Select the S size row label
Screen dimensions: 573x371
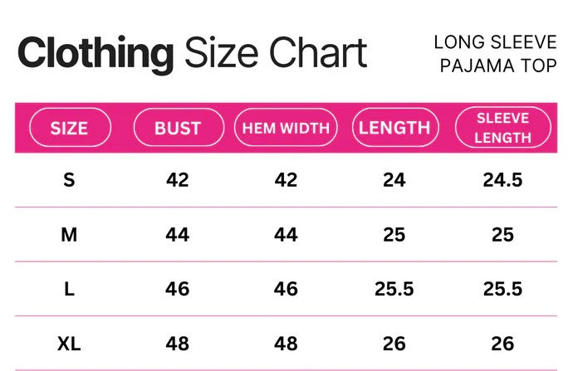(69, 179)
